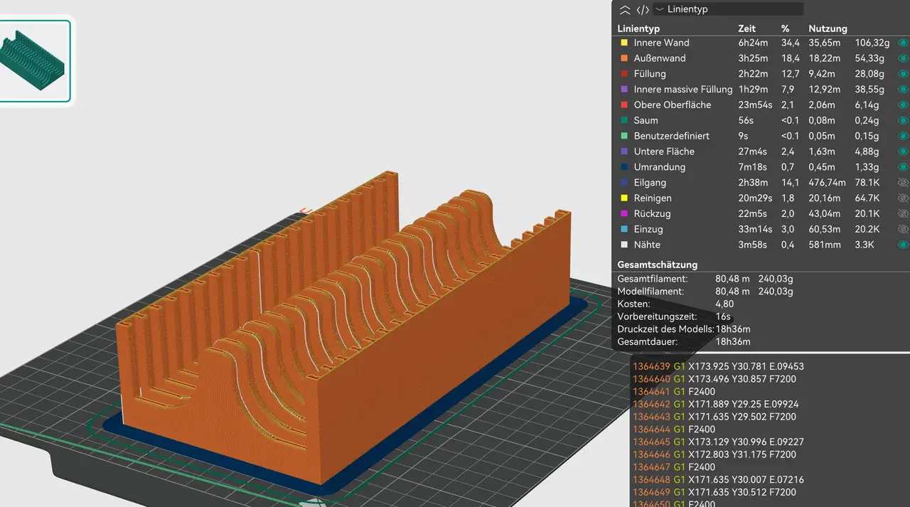910x507 pixels.
Task: Select the Außenwand row label
Action: click(660, 58)
